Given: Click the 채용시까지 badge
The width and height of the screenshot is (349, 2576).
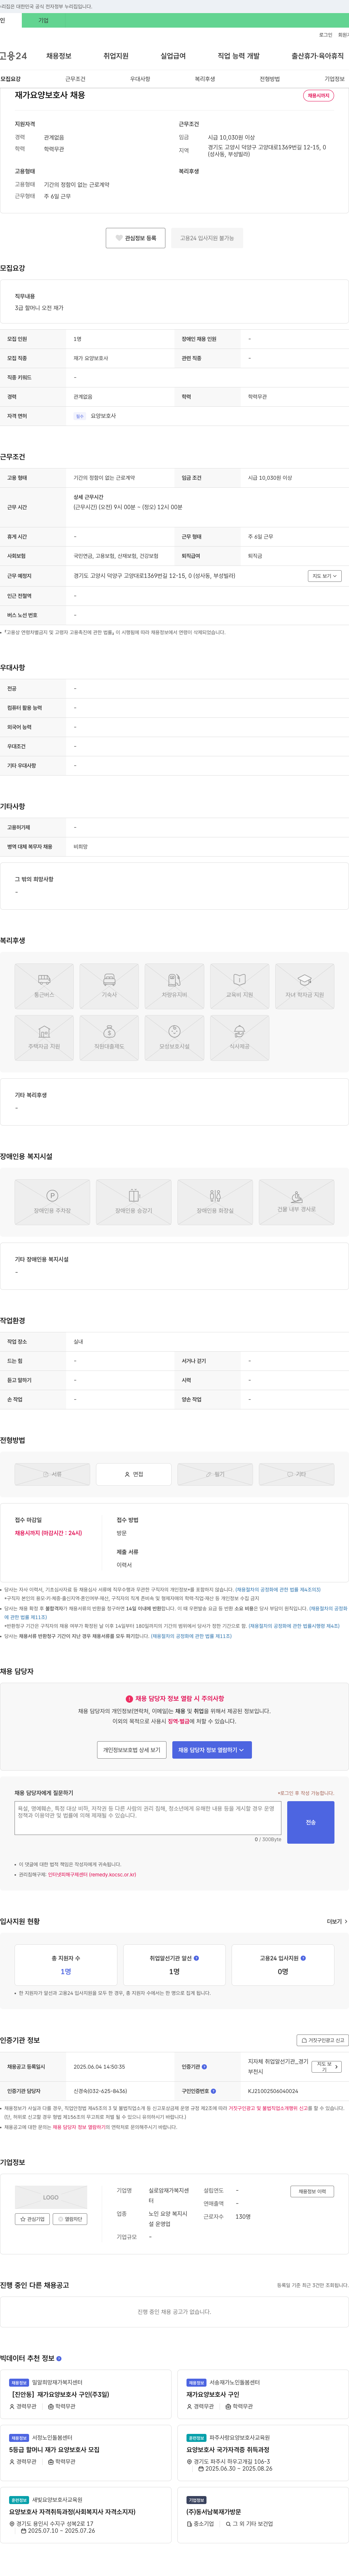Looking at the screenshot, I should click(319, 96).
